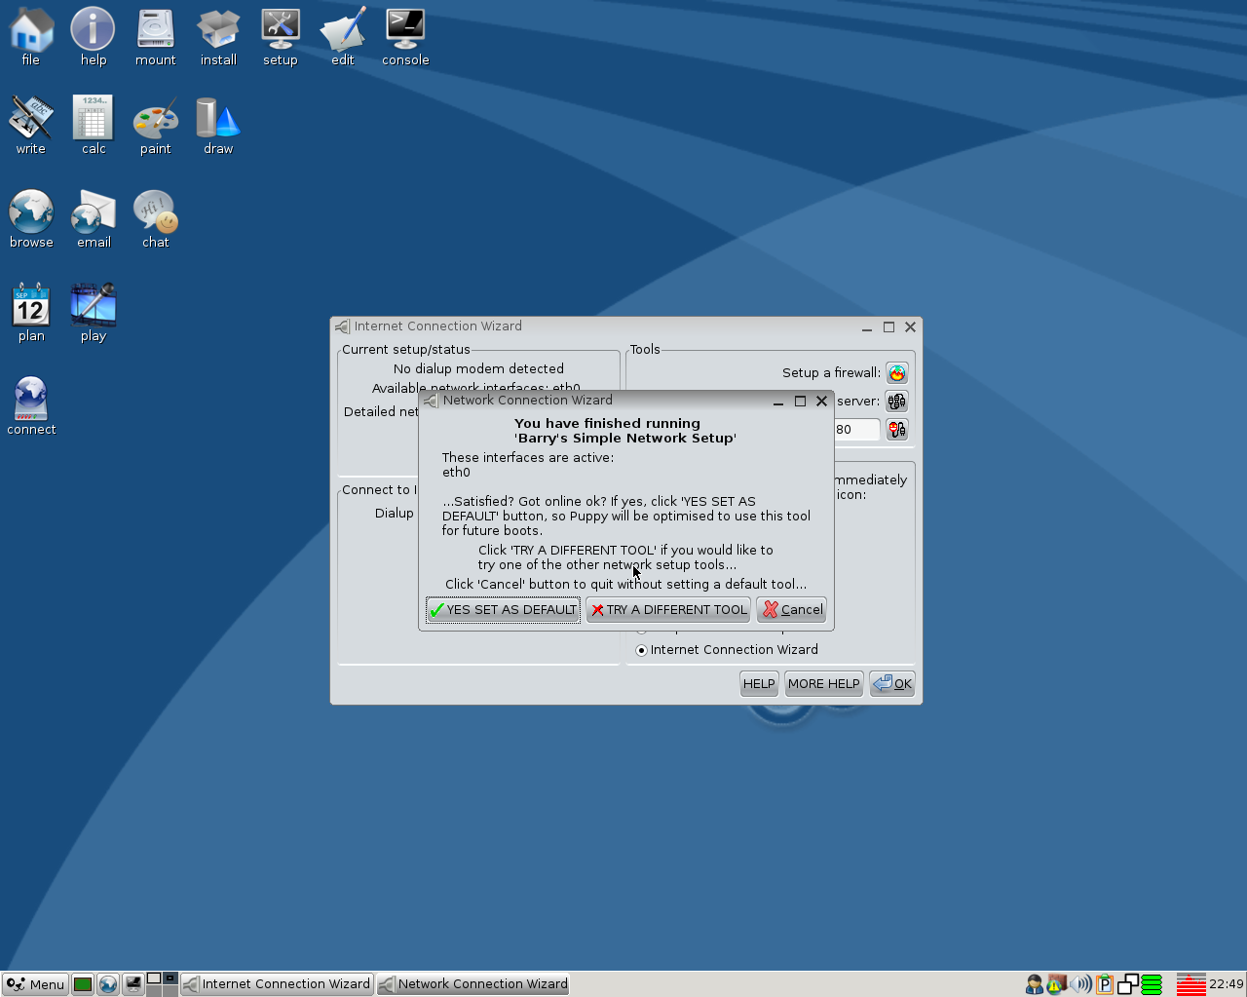Screen dimensions: 1247x997
Task: Open the chat application
Action: 155,212
